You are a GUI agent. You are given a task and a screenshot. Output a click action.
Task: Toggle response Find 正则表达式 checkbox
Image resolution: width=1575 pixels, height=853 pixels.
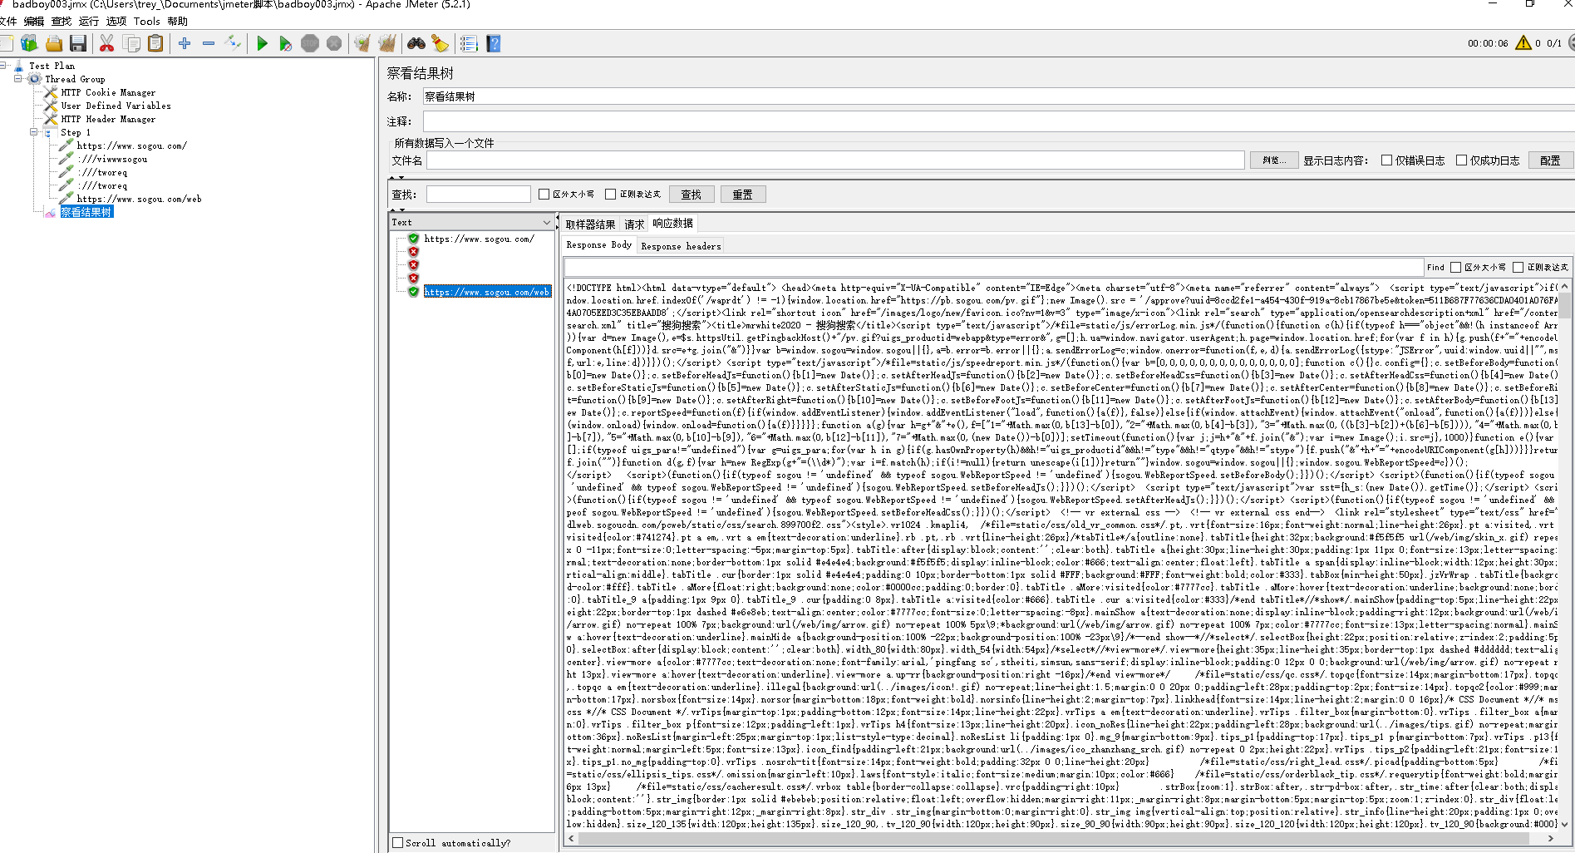[x=1518, y=268]
